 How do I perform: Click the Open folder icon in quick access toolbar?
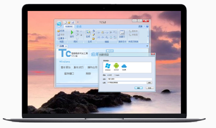[69, 22]
